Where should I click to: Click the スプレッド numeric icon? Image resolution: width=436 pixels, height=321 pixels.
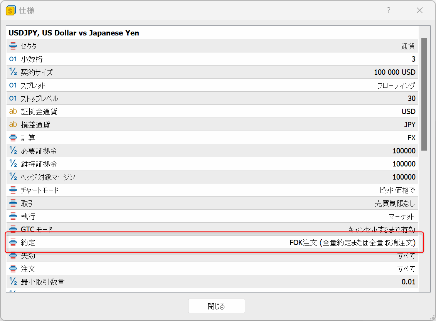click(x=13, y=85)
